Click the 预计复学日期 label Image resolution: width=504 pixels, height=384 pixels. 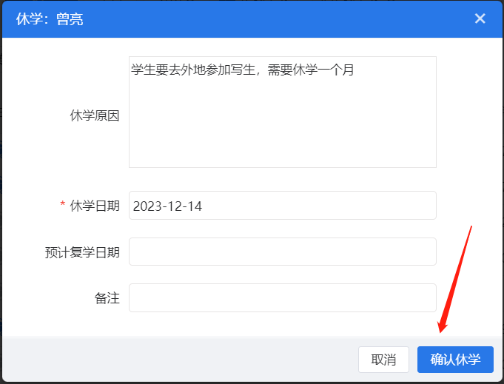(82, 252)
